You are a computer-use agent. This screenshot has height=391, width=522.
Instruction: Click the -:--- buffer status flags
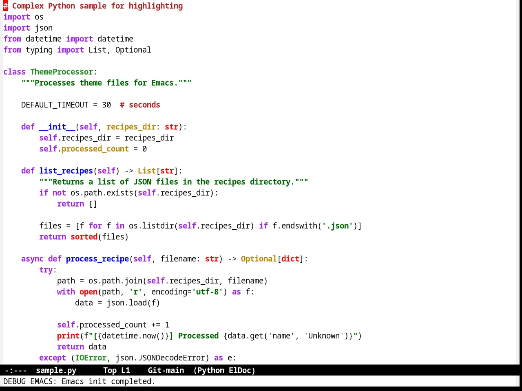click(x=15, y=370)
